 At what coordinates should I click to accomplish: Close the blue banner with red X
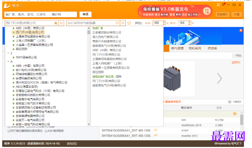pyautogui.click(x=241, y=30)
